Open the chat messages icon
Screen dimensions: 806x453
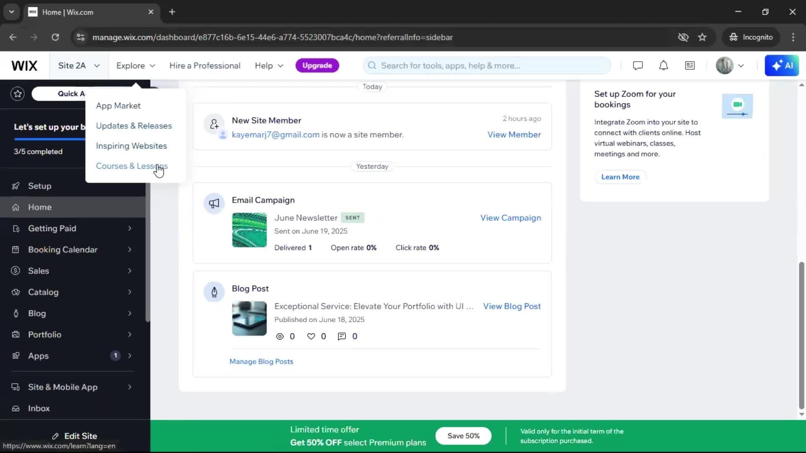click(638, 66)
